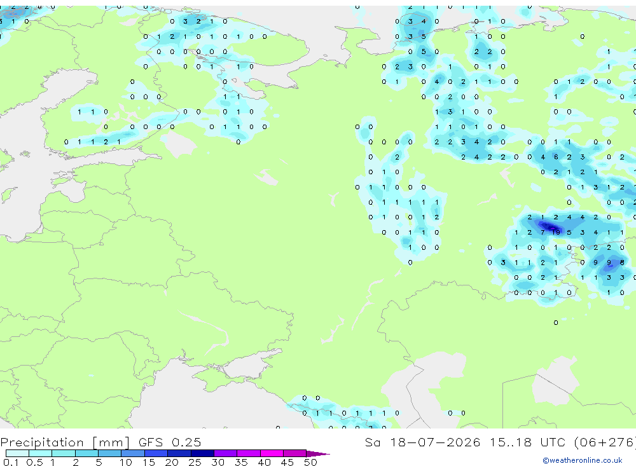The image size is (636, 466).
Task: Click the 'Sa 18-07-2026' date text
Action: point(422,442)
